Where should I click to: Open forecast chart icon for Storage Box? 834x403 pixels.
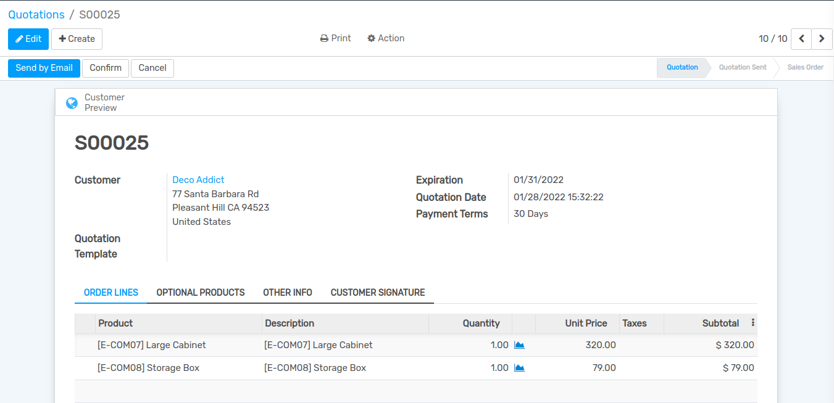[519, 368]
